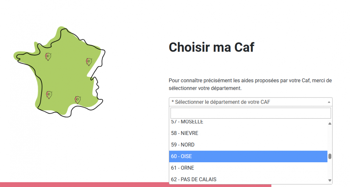Image resolution: width=350 pixels, height=187 pixels.
Task: Click the northwestern pin on the France map
Action: 48,56
